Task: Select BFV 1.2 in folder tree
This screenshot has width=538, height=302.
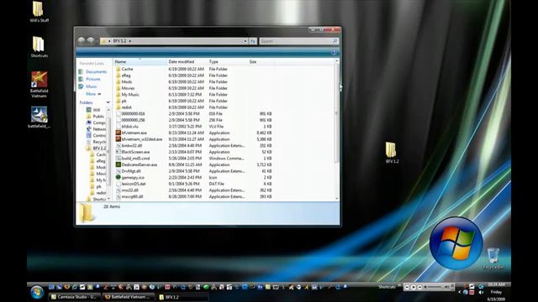Action: (x=96, y=148)
